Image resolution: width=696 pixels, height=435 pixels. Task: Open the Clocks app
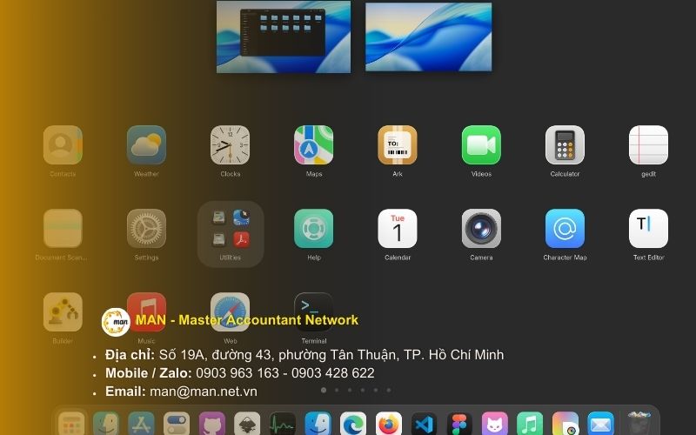(230, 145)
